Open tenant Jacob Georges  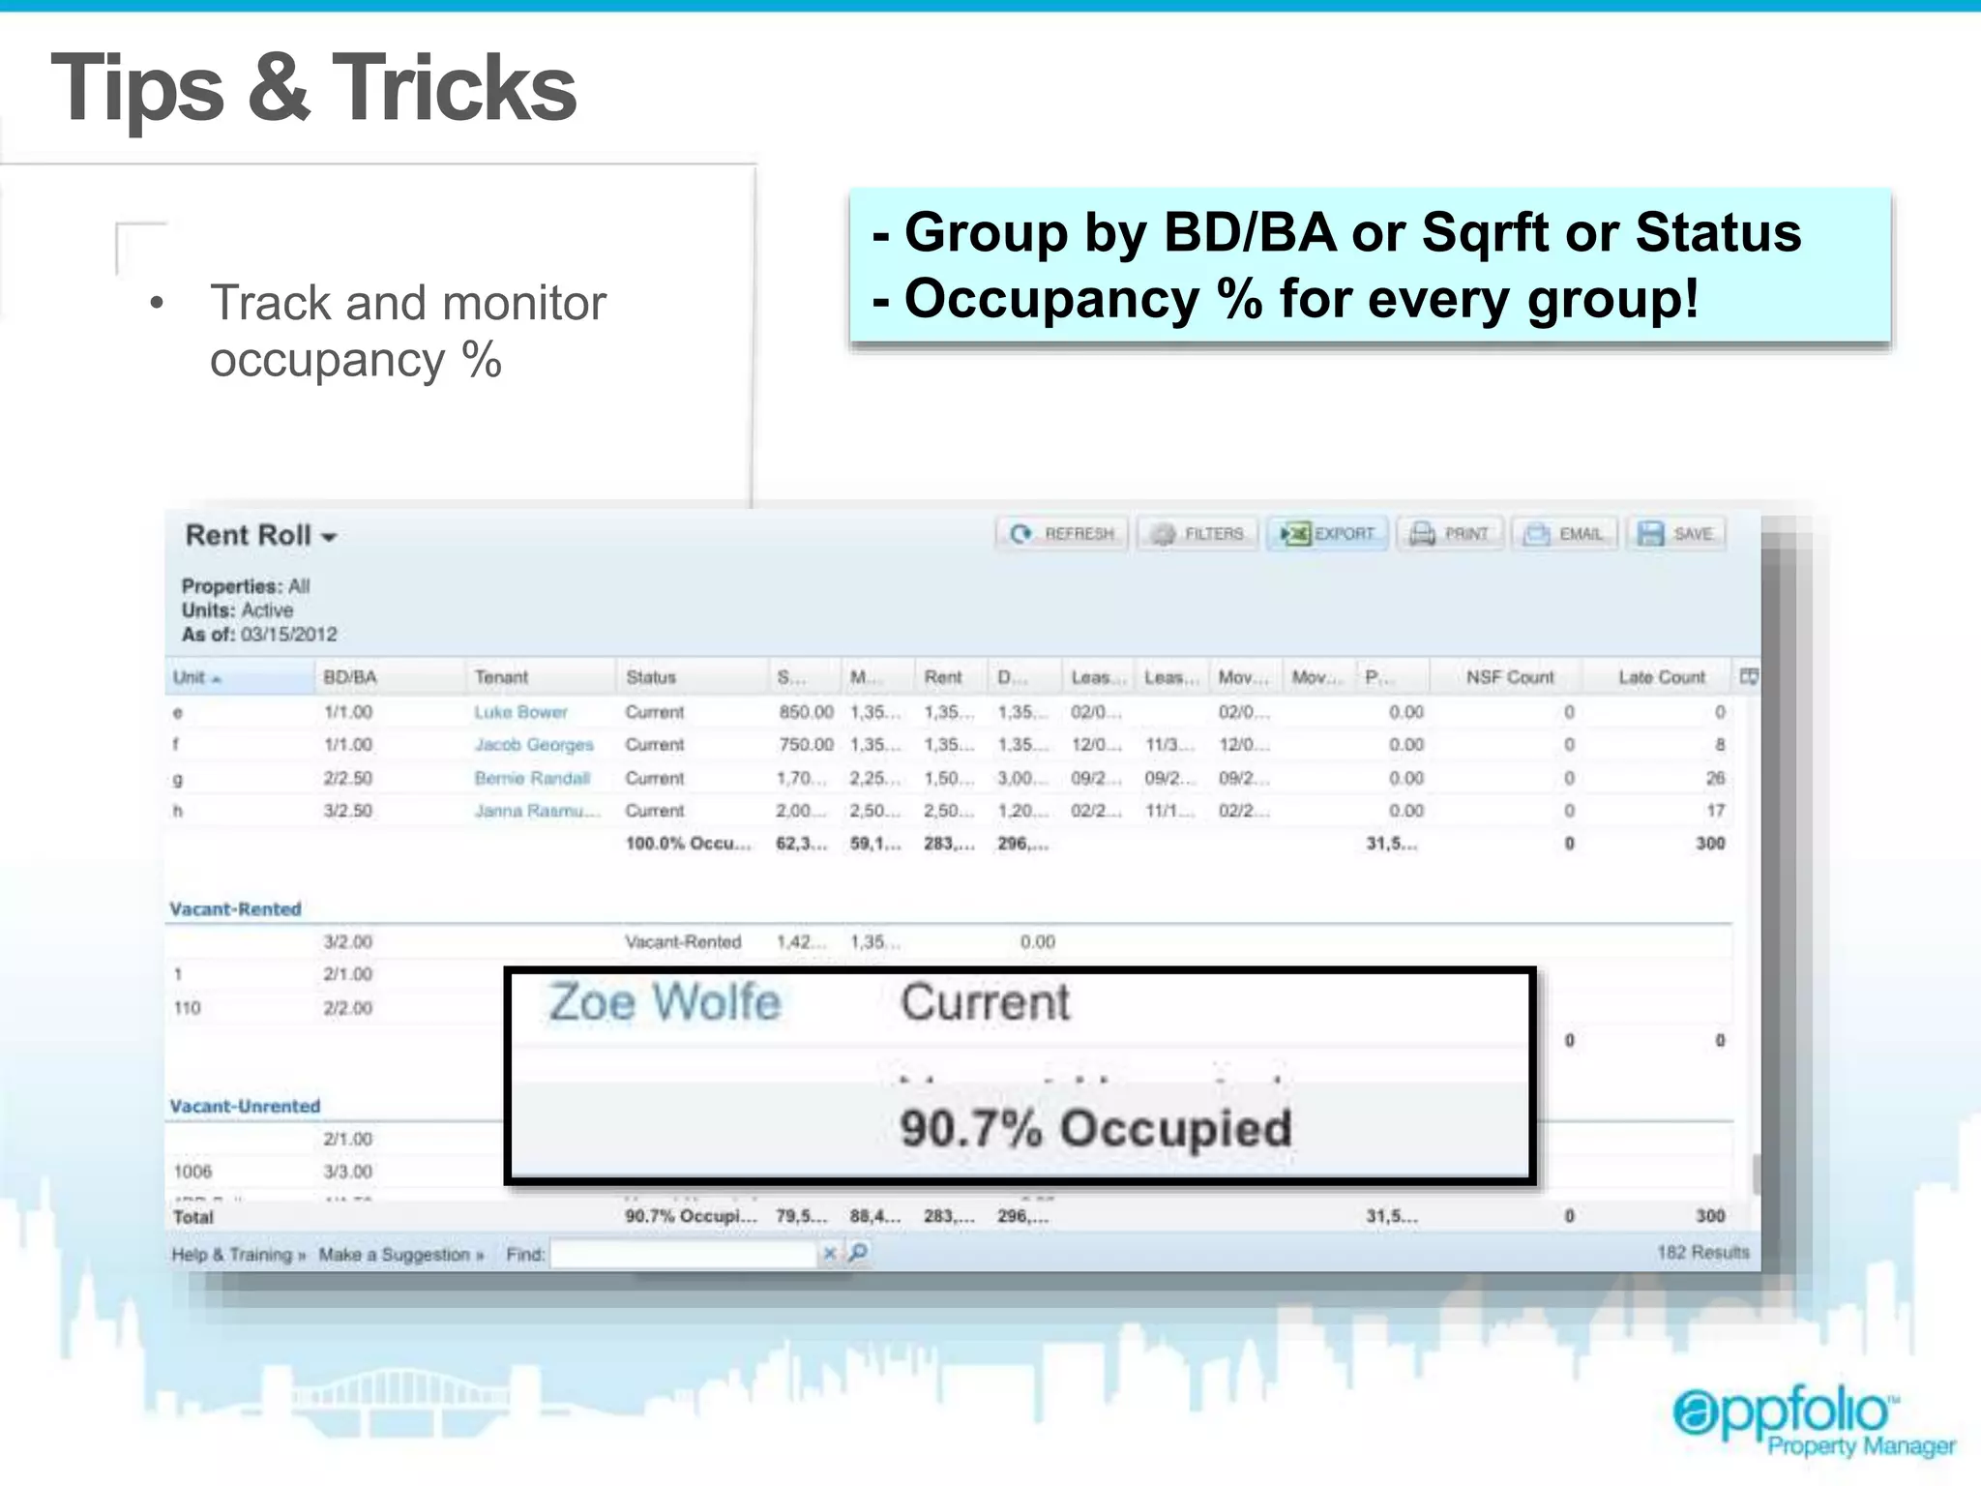pos(534,745)
